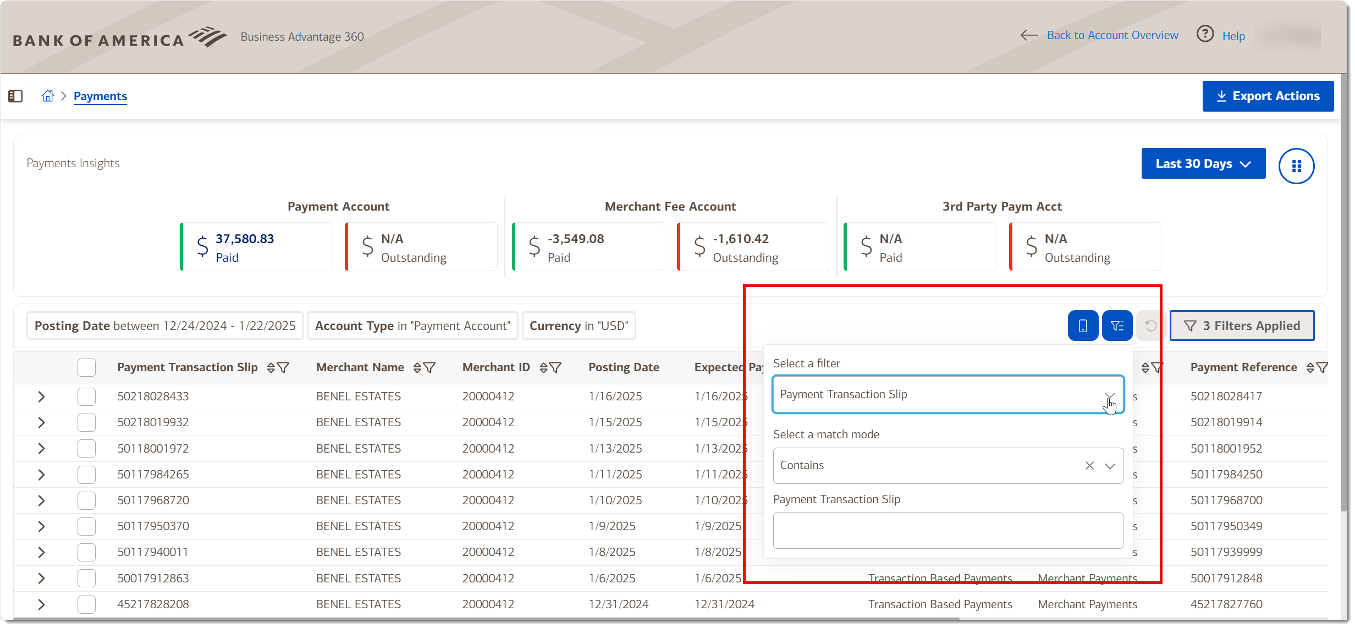The width and height of the screenshot is (1355, 628).
Task: Check the box for slip 50117968720
Action: (86, 500)
